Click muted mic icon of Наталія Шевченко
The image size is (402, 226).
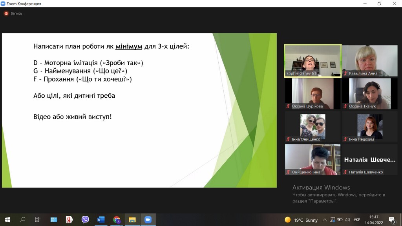click(x=345, y=172)
